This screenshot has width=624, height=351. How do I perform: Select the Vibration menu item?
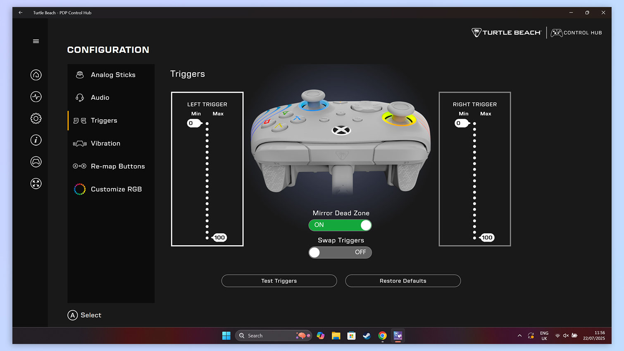105,143
